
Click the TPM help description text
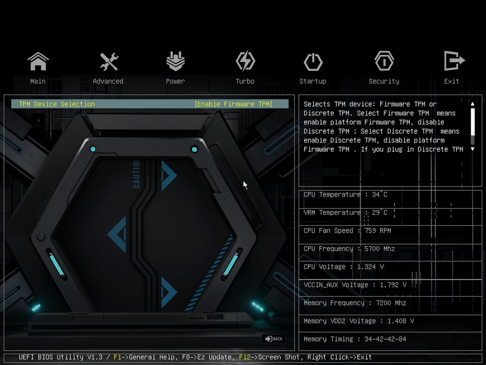coord(384,127)
